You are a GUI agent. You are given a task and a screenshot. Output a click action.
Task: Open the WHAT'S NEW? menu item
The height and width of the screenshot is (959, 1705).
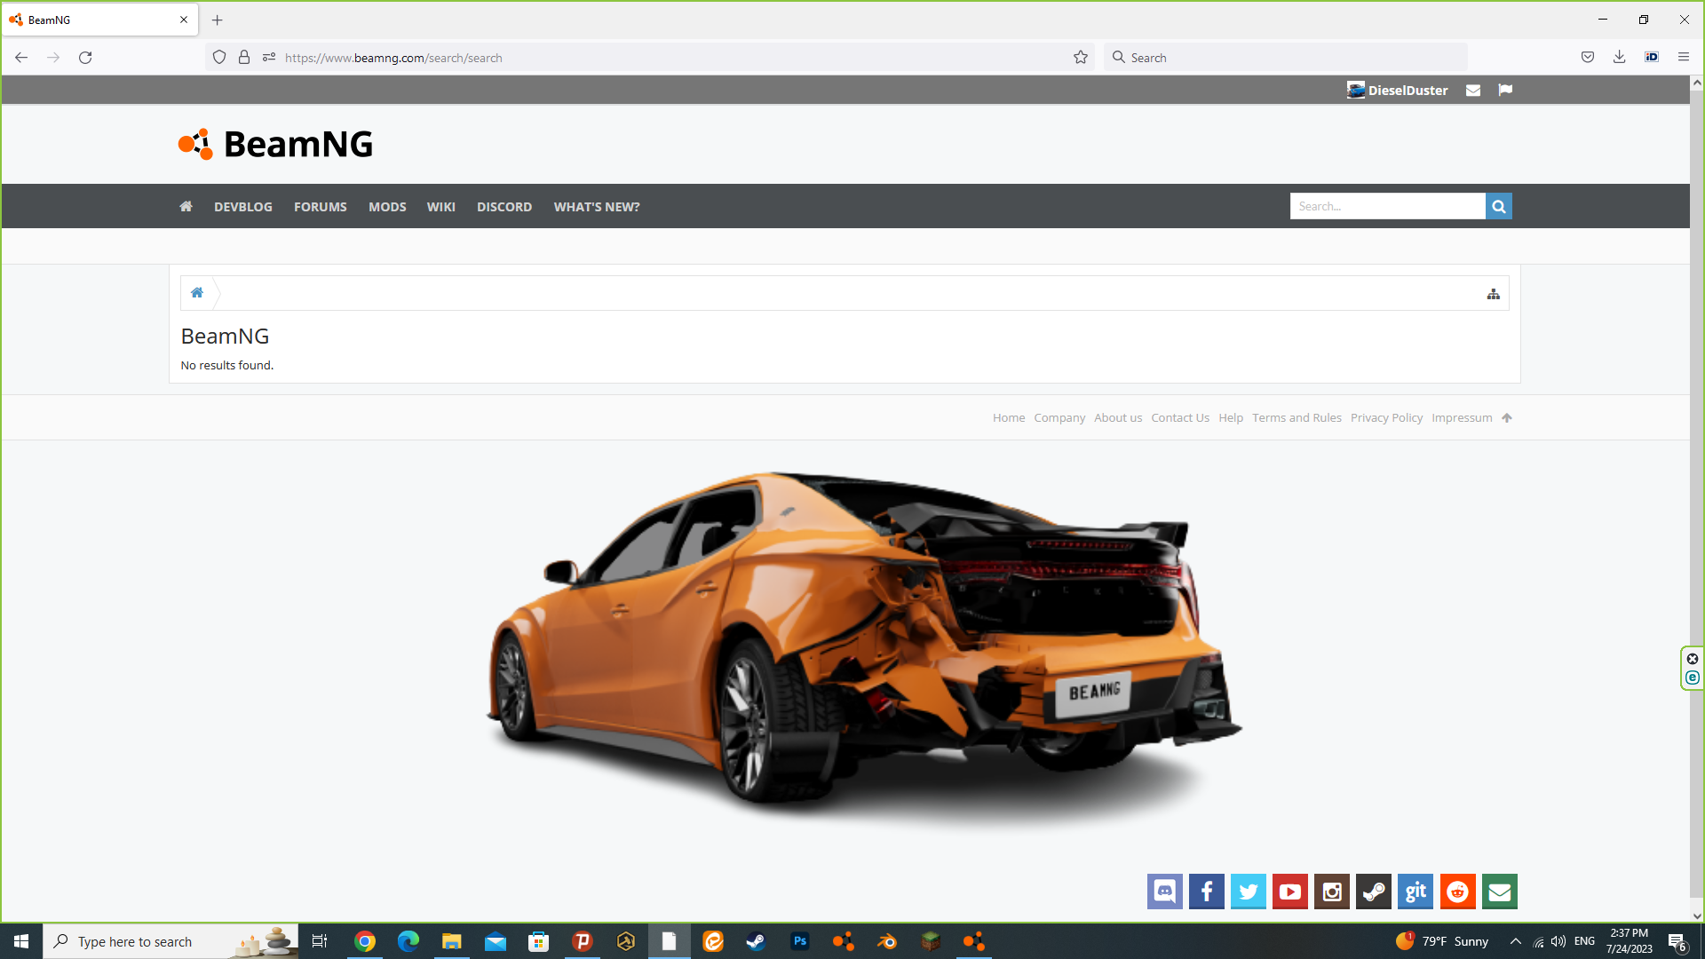click(x=596, y=206)
